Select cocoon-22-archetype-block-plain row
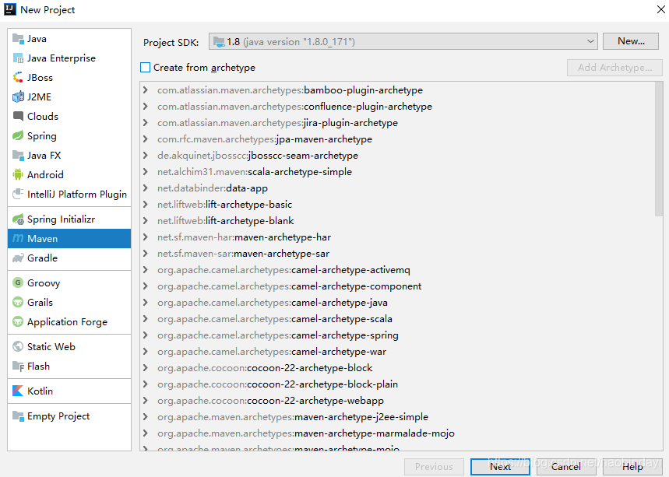The height and width of the screenshot is (477, 669). [397, 384]
